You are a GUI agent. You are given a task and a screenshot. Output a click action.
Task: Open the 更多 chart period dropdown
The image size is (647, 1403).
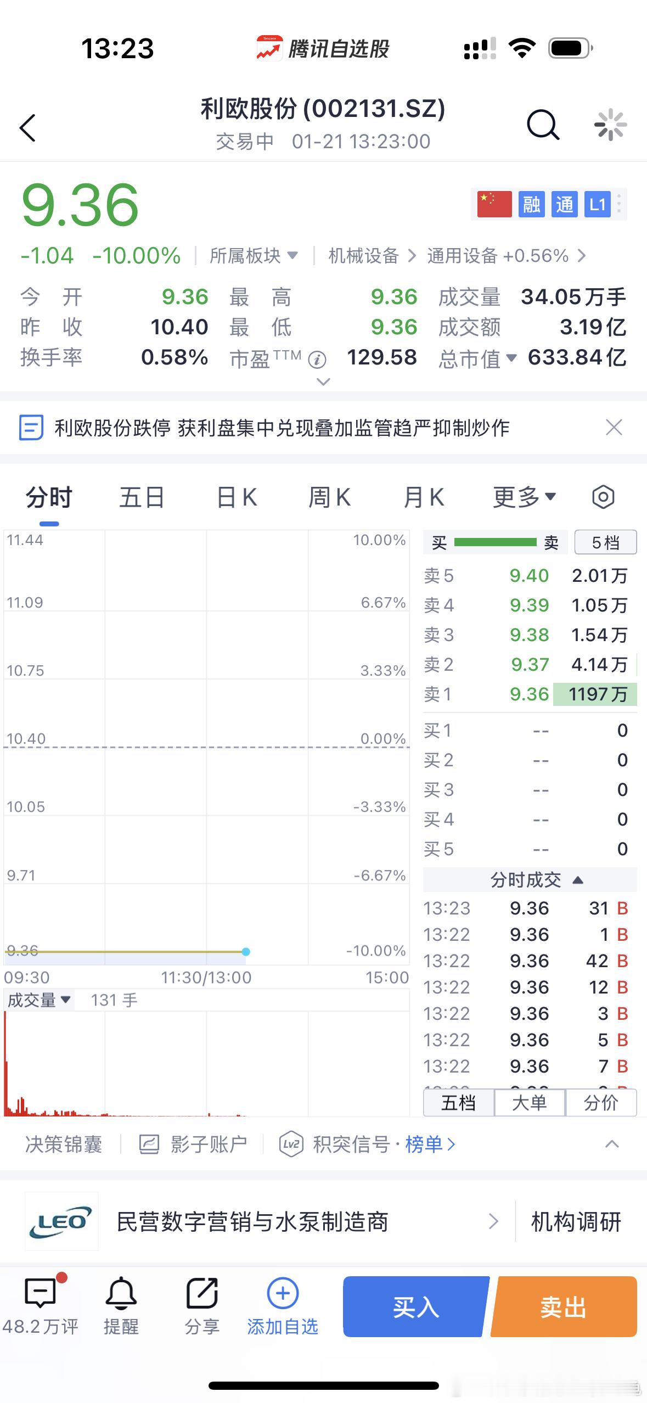(525, 497)
